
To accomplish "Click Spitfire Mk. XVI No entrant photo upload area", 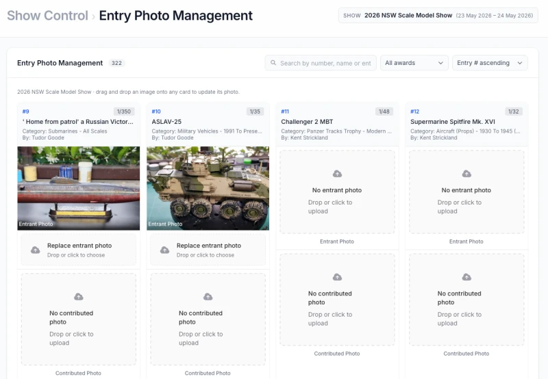I will (x=466, y=192).
